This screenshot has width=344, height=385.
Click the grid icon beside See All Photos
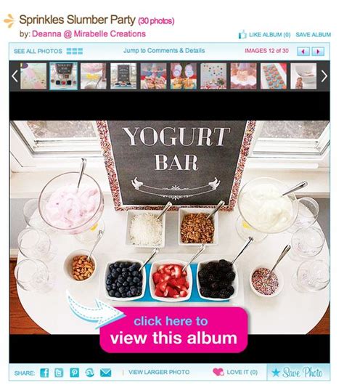[x=75, y=51]
